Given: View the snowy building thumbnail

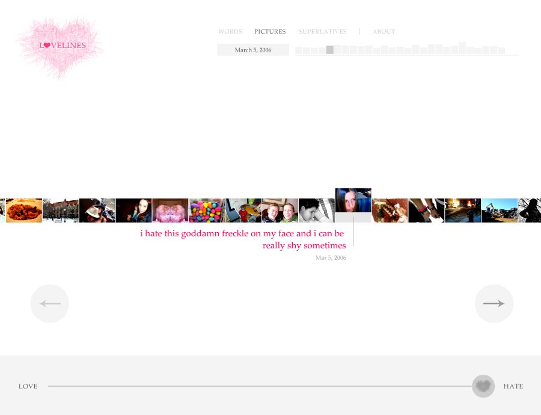Looking at the screenshot, I should pyautogui.click(x=61, y=211).
